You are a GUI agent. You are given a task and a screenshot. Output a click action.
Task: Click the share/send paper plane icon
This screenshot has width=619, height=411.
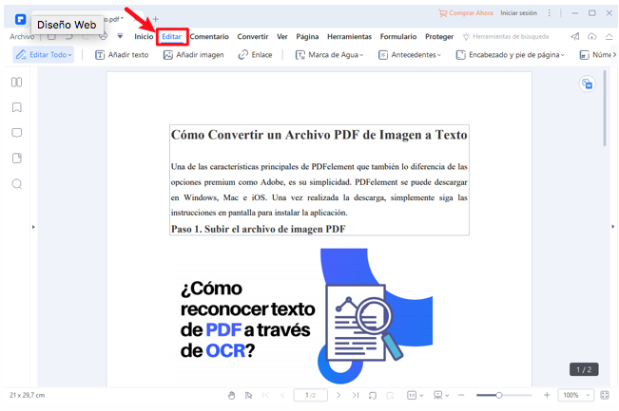tap(574, 37)
